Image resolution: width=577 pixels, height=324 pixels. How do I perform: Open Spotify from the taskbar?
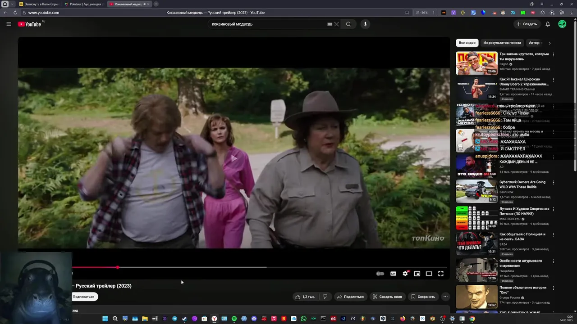[x=234, y=319]
